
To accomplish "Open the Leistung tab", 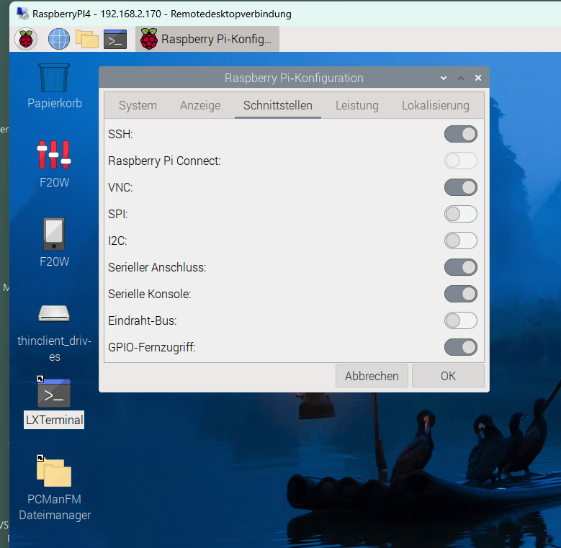I will tap(357, 106).
